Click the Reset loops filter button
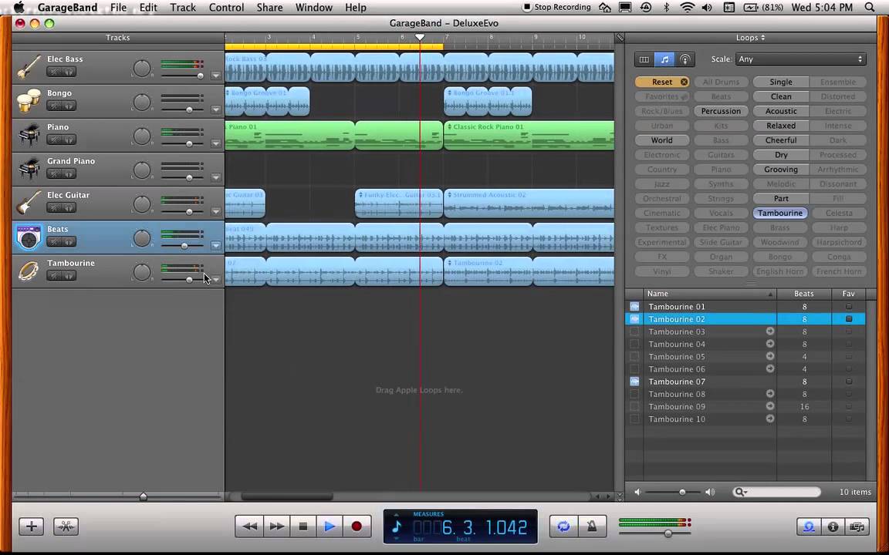This screenshot has height=555, width=889. pyautogui.click(x=662, y=82)
